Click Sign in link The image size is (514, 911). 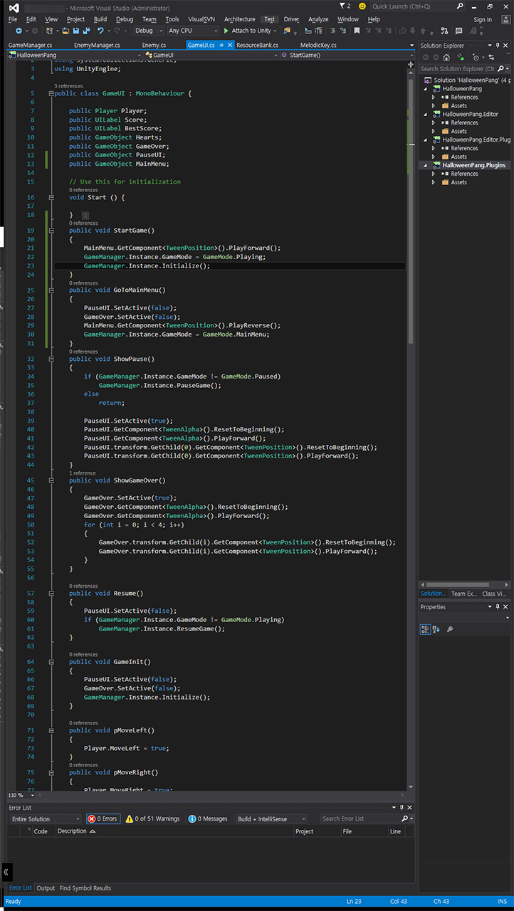coord(482,19)
